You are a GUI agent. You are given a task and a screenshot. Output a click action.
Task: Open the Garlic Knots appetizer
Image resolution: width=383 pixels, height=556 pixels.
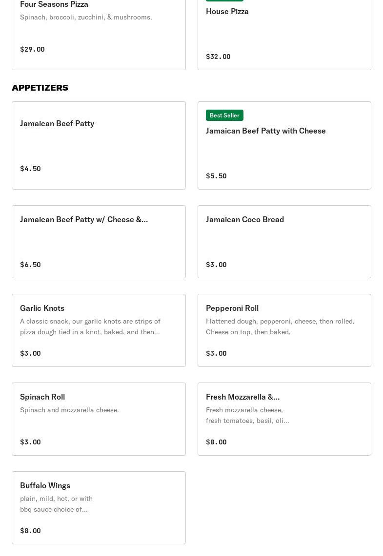(99, 330)
